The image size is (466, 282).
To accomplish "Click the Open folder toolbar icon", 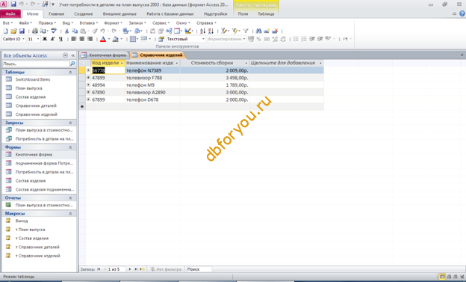I will click(x=13, y=31).
